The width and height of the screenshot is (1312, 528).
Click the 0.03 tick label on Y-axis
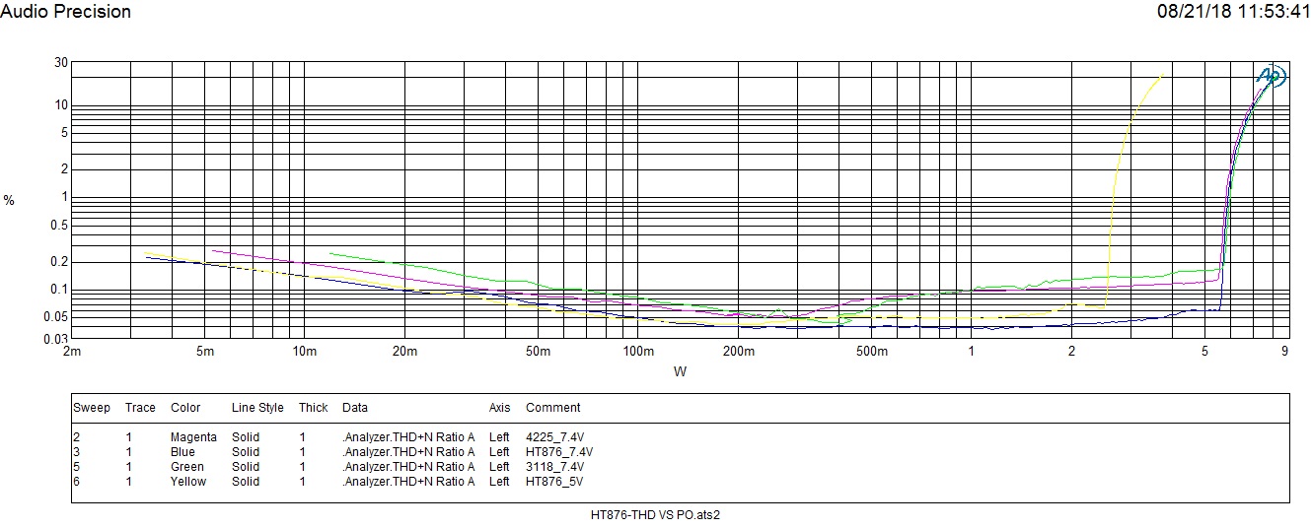[58, 340]
